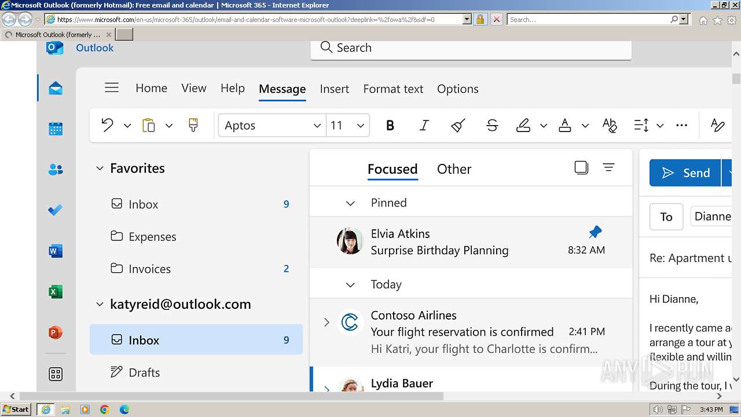
Task: Click the Windows Start button
Action: (16, 409)
